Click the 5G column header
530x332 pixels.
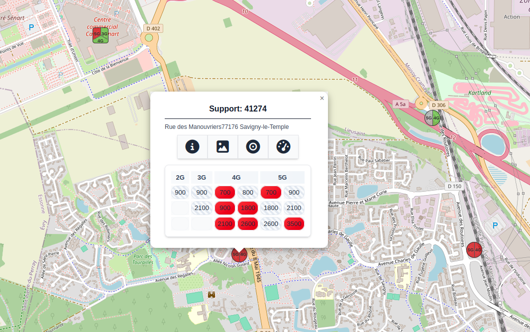[x=282, y=177]
